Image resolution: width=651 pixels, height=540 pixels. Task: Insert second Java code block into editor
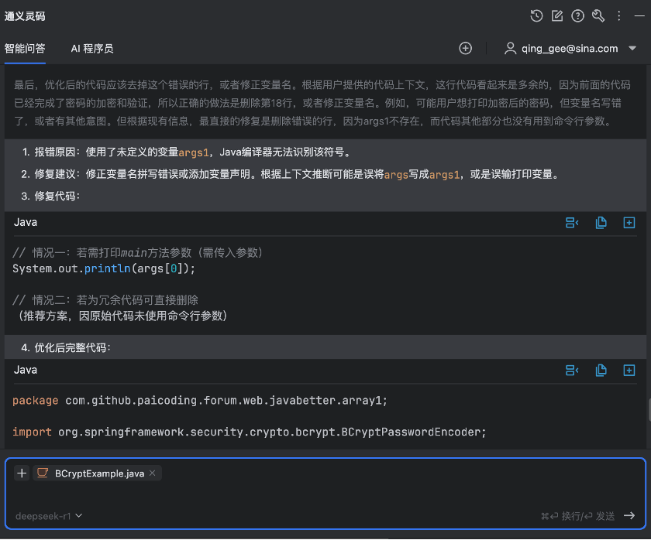pos(572,371)
